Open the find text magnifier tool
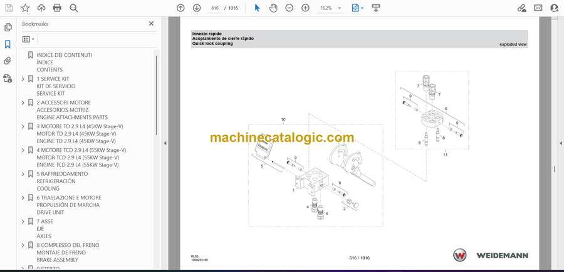564x272 pixels. tap(74, 8)
